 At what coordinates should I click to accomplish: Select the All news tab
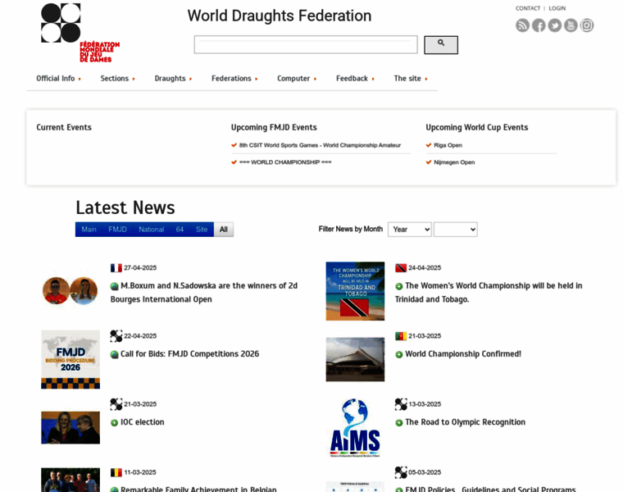click(x=224, y=230)
